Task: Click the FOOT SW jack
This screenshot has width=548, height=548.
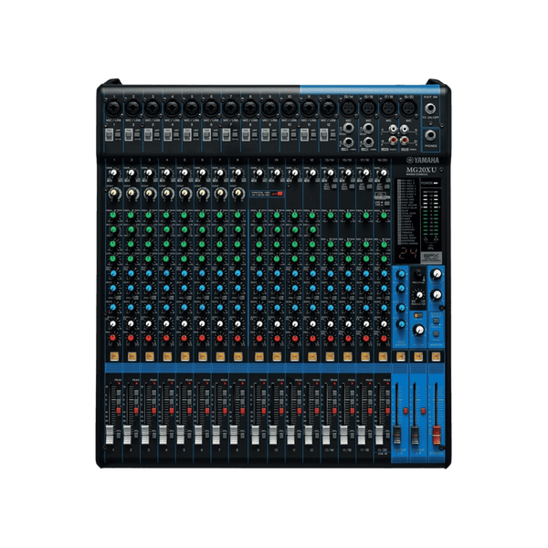Action: 430,109
